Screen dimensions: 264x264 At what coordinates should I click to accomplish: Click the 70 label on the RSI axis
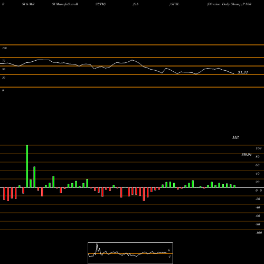[x=4, y=61]
